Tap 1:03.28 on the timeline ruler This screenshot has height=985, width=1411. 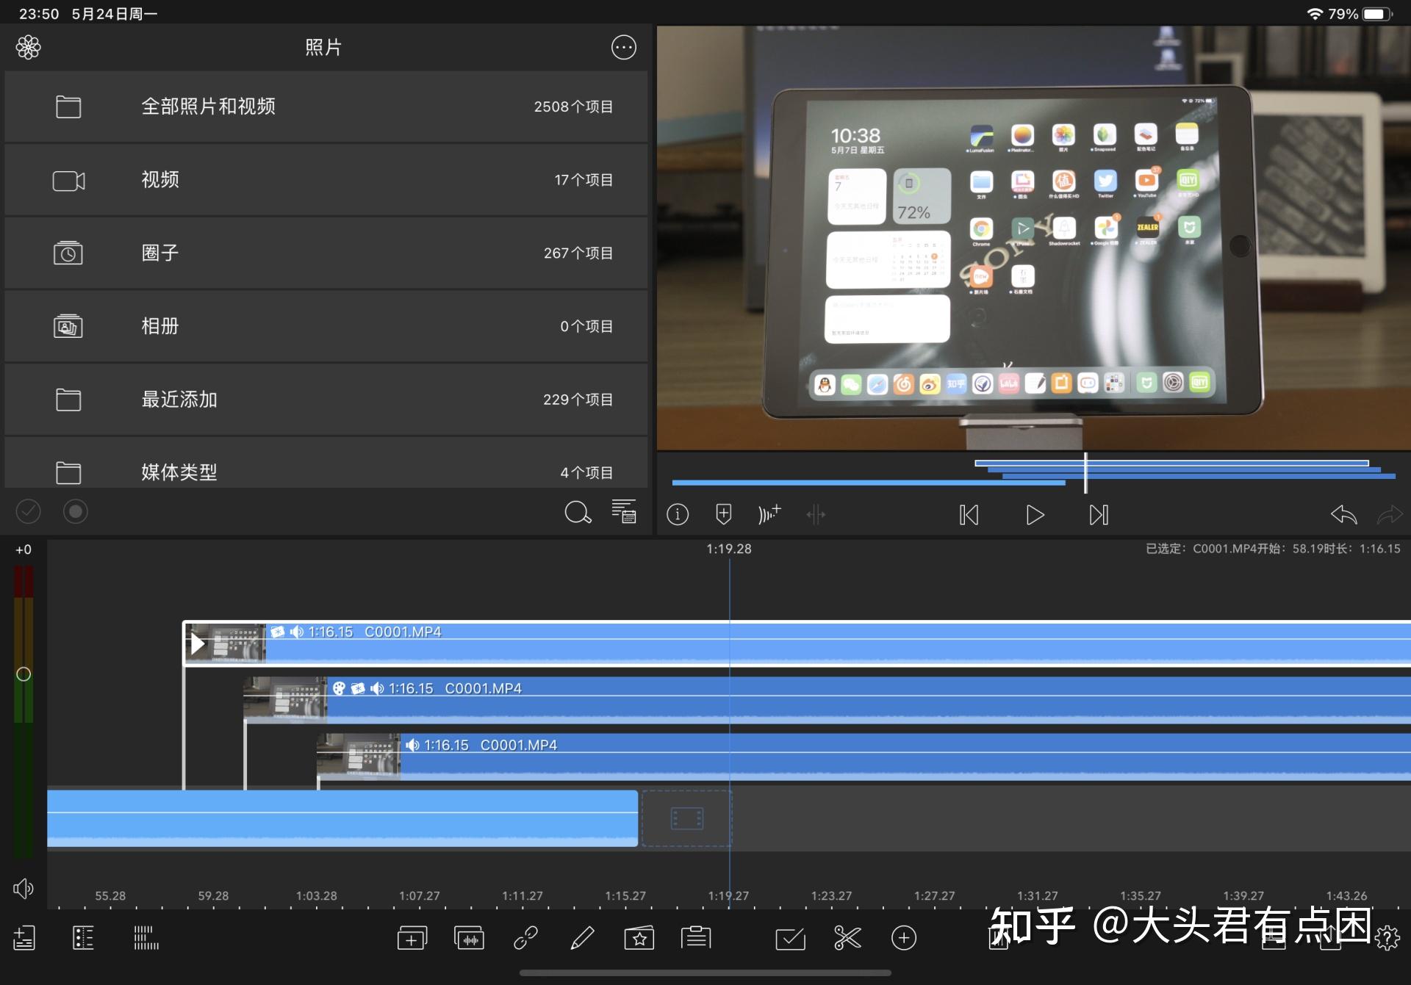pyautogui.click(x=316, y=896)
